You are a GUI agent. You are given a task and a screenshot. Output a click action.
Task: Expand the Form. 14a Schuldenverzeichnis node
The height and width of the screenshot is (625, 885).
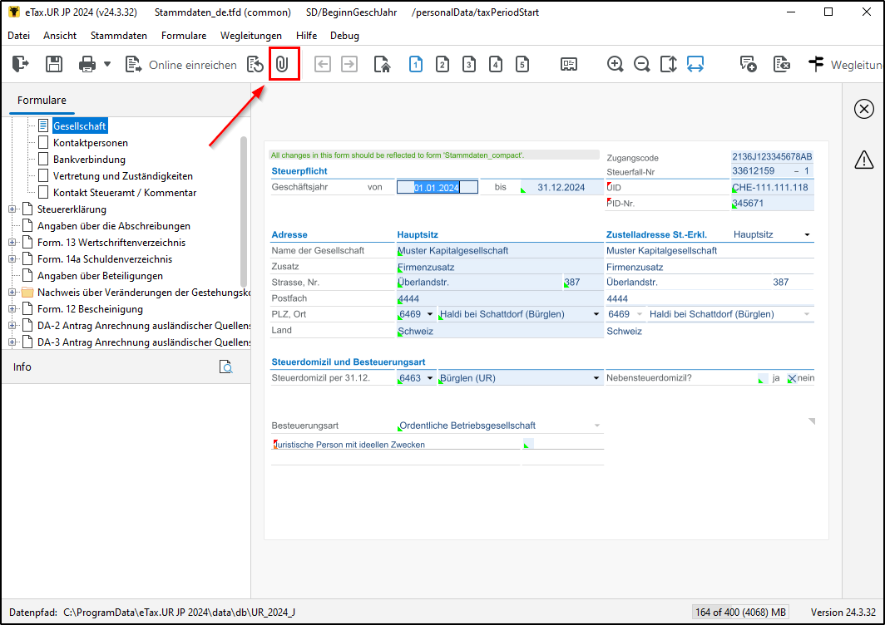12,259
